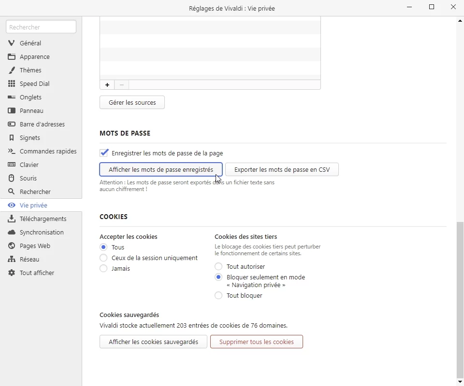464x386 pixels.
Task: Click the Cookies des sites tiers label
Action: [246, 236]
